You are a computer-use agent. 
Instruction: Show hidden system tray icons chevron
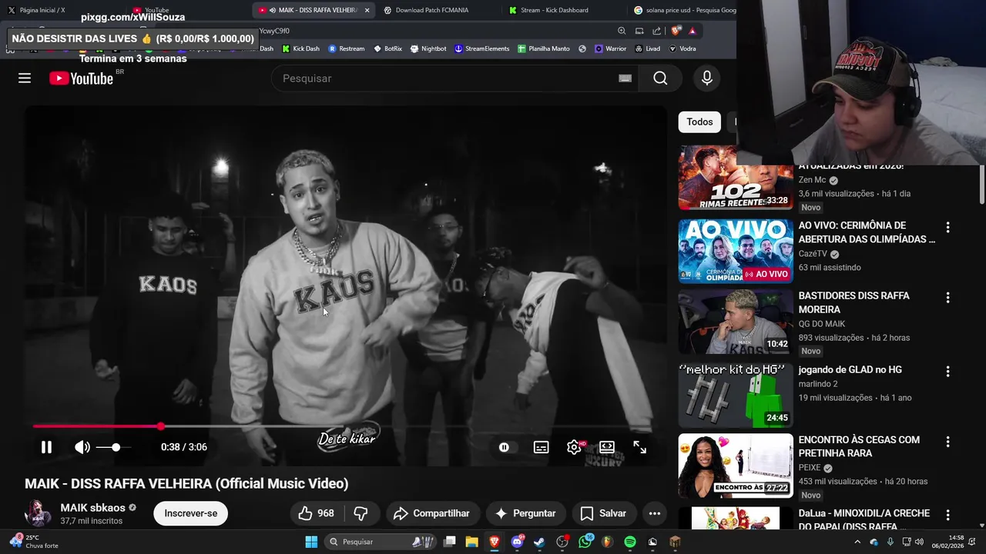tap(857, 542)
